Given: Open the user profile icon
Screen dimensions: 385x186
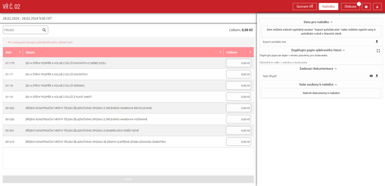Looking at the screenshot, I should pos(377,6).
